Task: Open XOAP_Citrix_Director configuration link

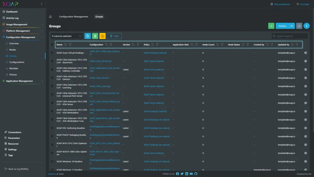Action: (x=99, y=78)
